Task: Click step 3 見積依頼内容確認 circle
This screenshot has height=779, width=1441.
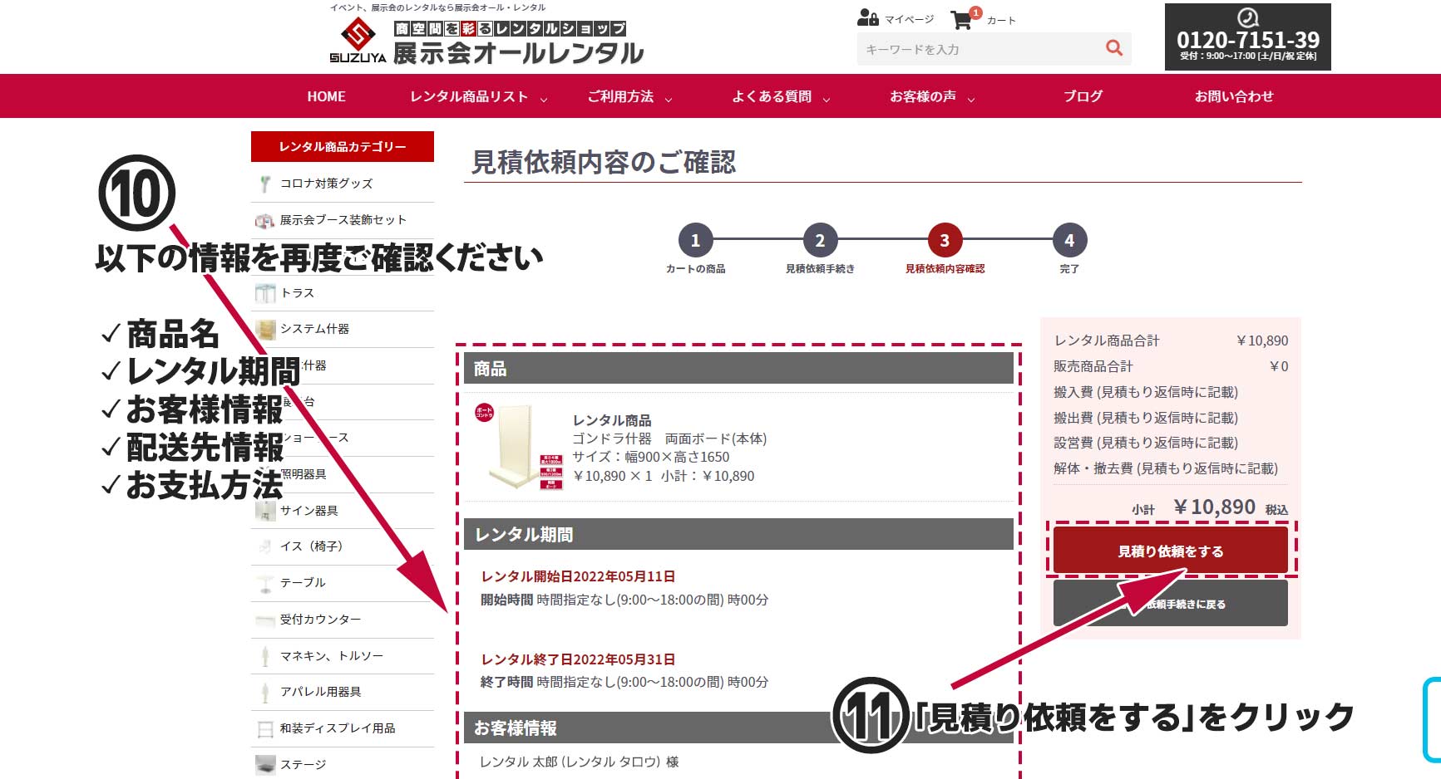Action: [x=945, y=241]
